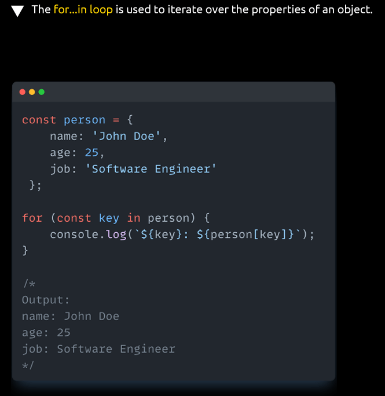The height and width of the screenshot is (396, 385).
Task: Click the "const" keyword before person
Action: click(x=39, y=120)
